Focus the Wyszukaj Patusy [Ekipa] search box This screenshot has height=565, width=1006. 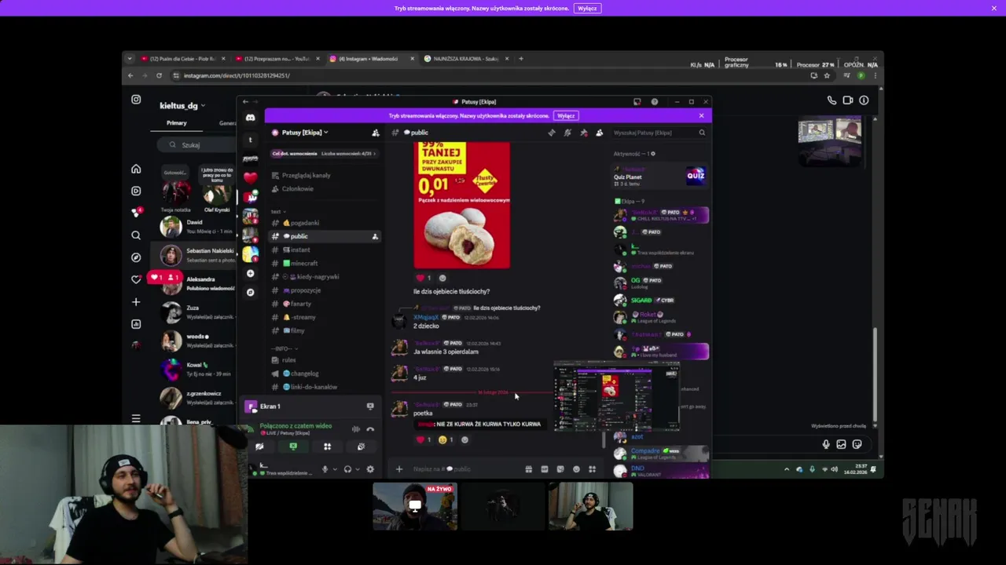click(658, 133)
